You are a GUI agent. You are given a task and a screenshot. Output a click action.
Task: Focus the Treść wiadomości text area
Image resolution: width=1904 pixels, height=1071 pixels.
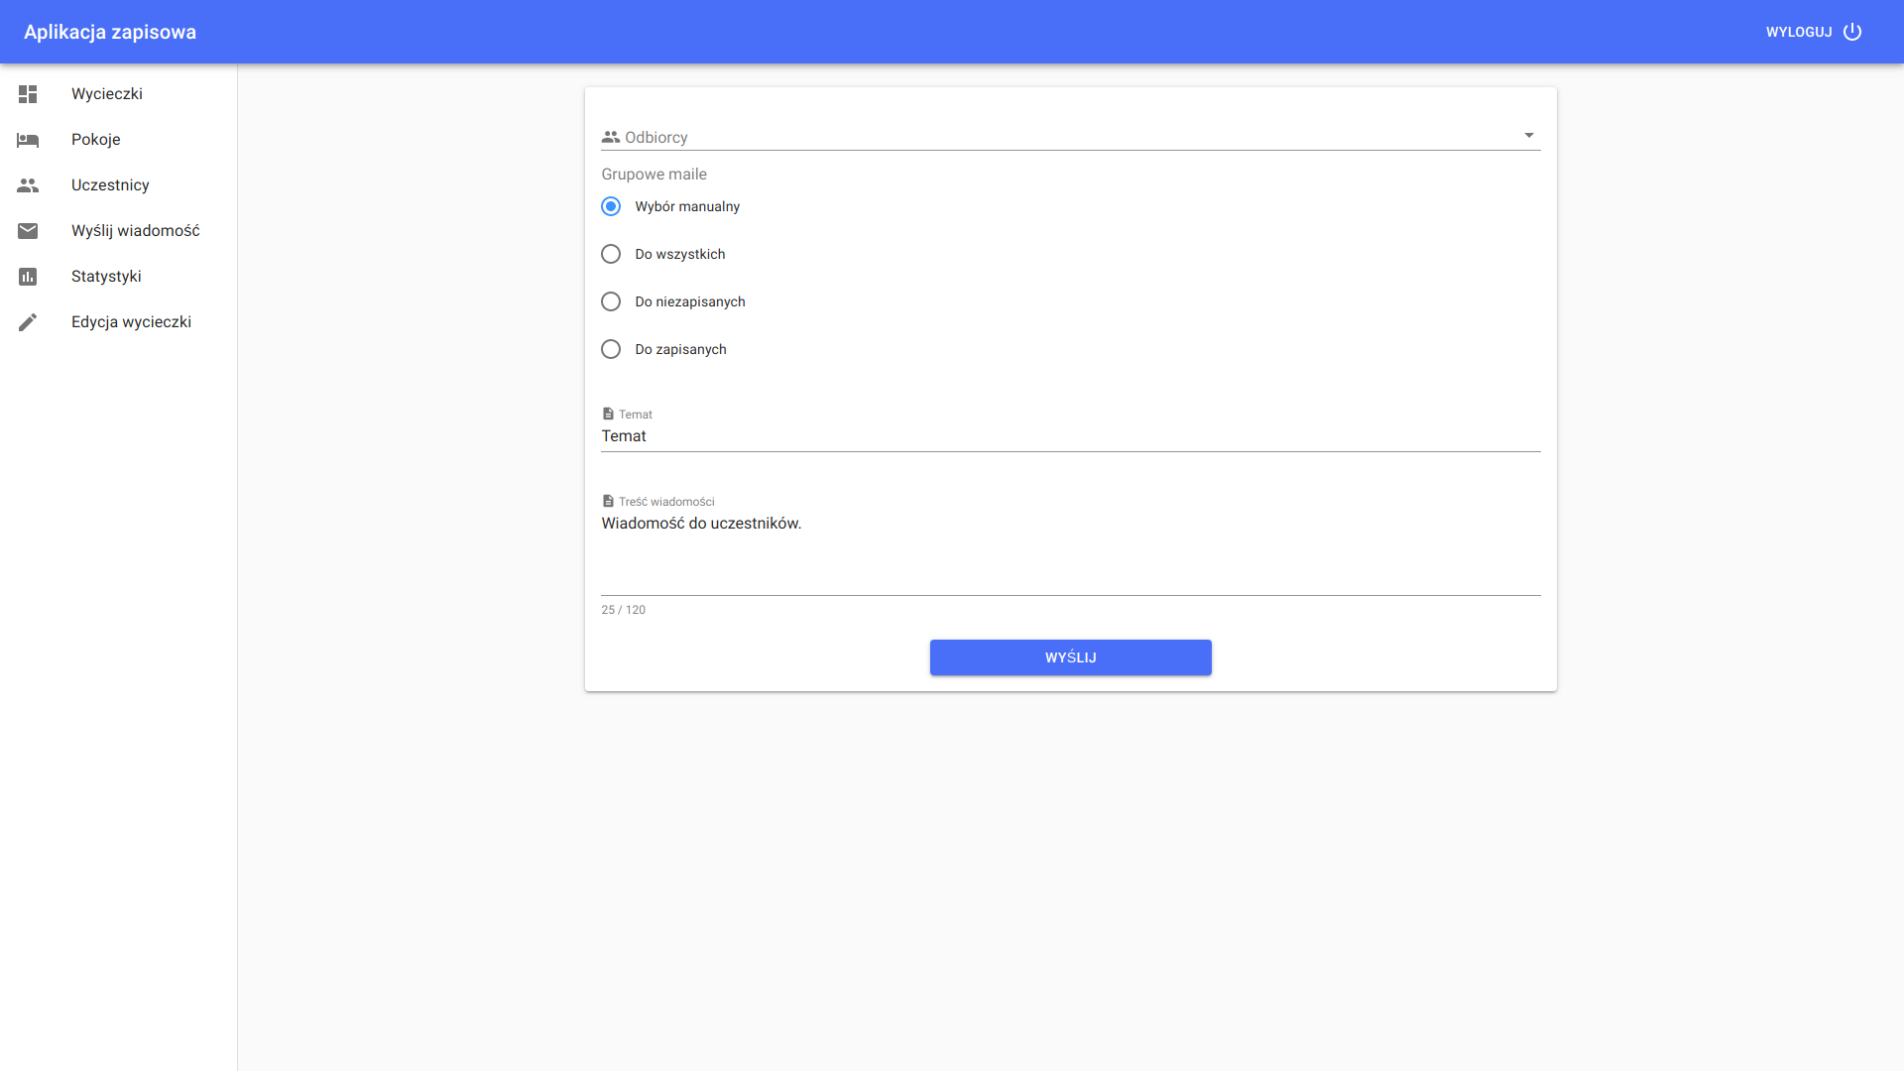click(1069, 550)
